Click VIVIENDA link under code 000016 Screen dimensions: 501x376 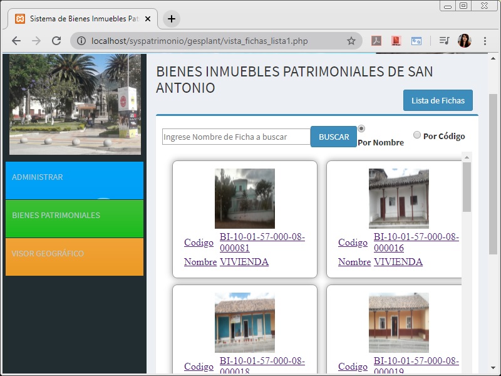pyautogui.click(x=398, y=262)
